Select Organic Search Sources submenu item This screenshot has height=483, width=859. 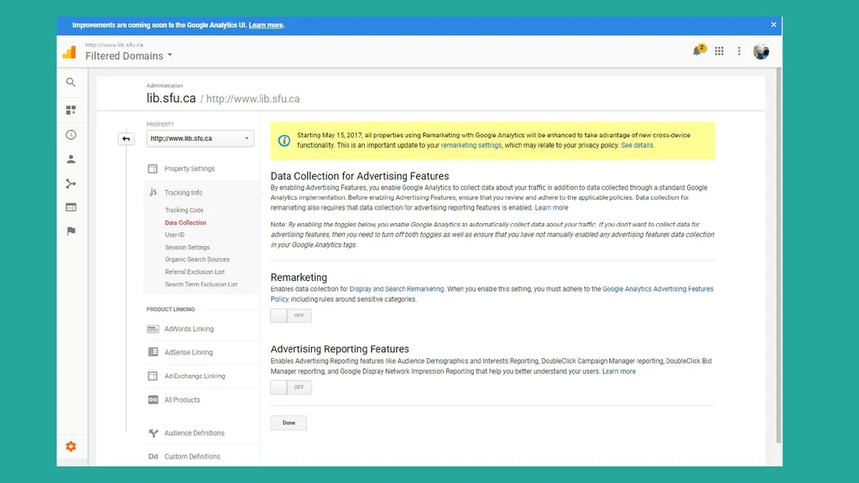tap(197, 260)
